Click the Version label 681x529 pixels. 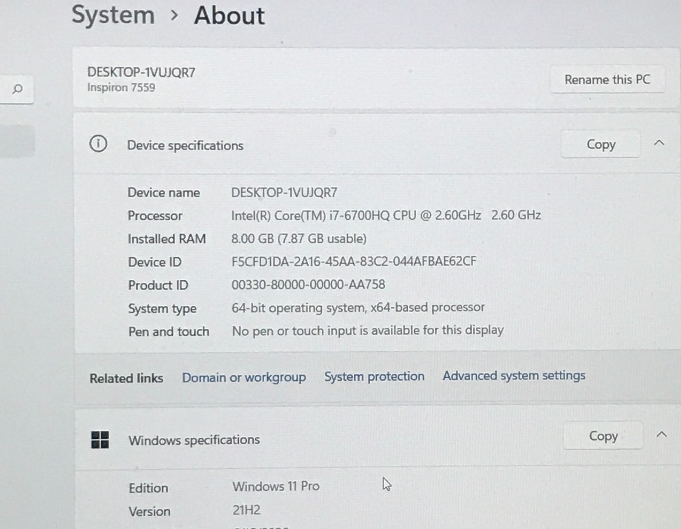click(150, 511)
